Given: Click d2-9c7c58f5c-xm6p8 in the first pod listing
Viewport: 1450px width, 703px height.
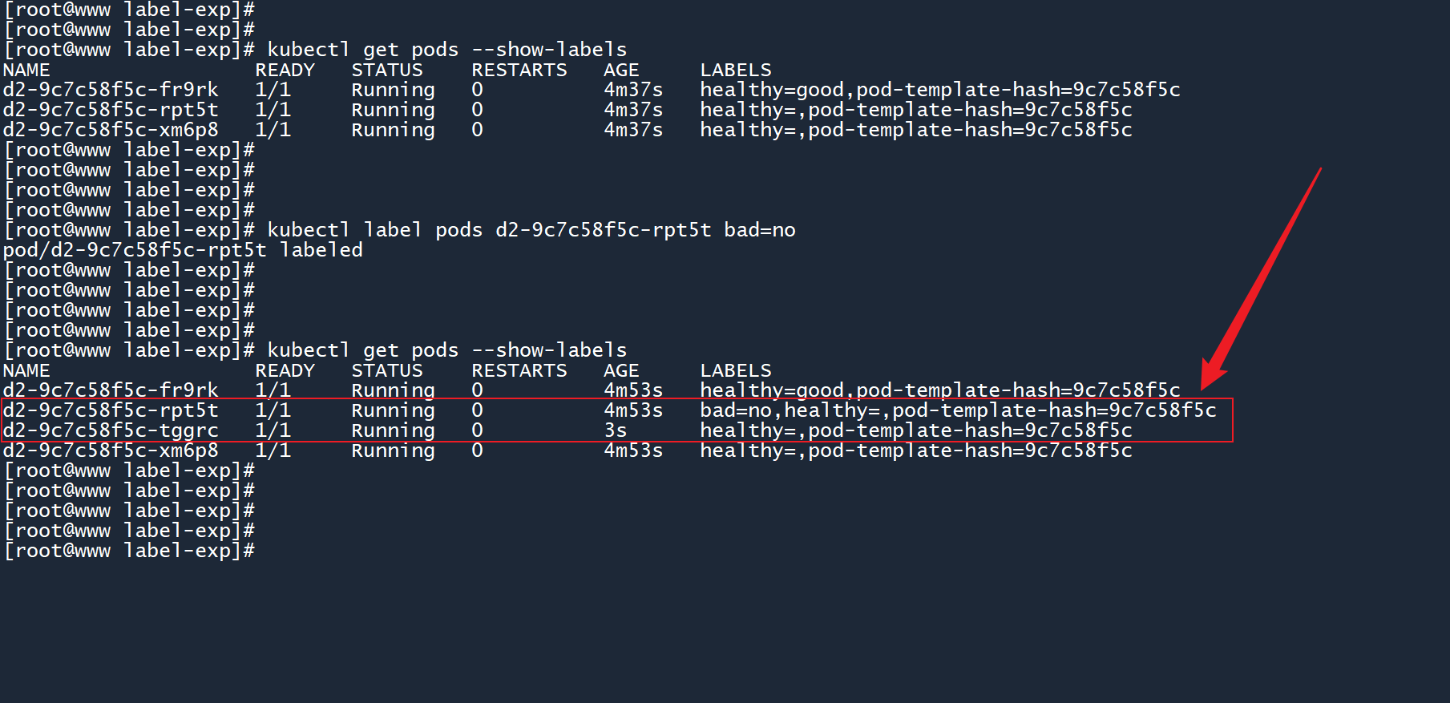Looking at the screenshot, I should (111, 130).
